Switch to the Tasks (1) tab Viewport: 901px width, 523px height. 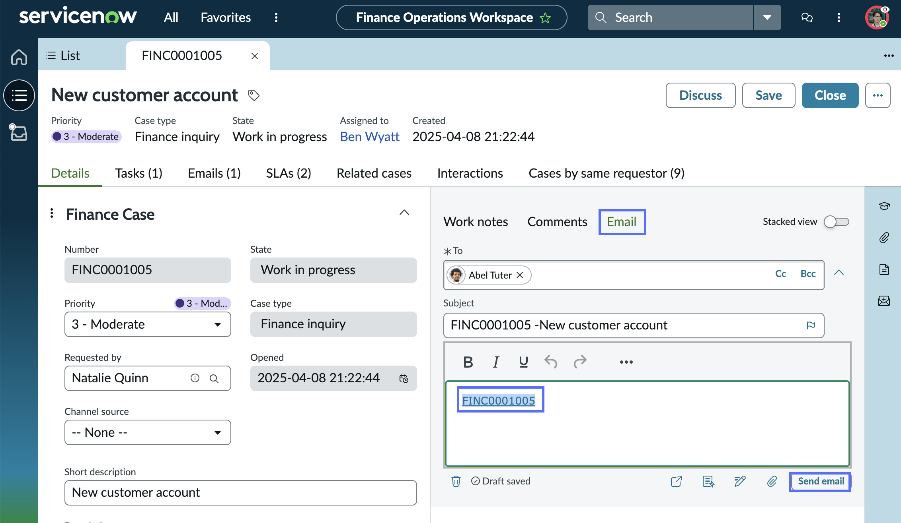[x=138, y=173]
